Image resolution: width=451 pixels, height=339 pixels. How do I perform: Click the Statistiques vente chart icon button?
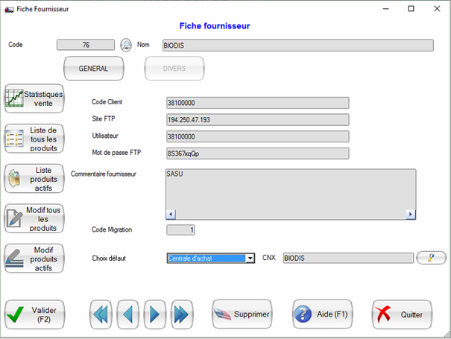[x=34, y=98]
